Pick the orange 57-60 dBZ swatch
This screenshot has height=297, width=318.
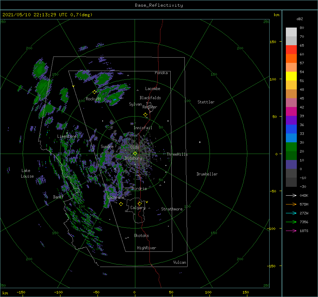coord(291,59)
